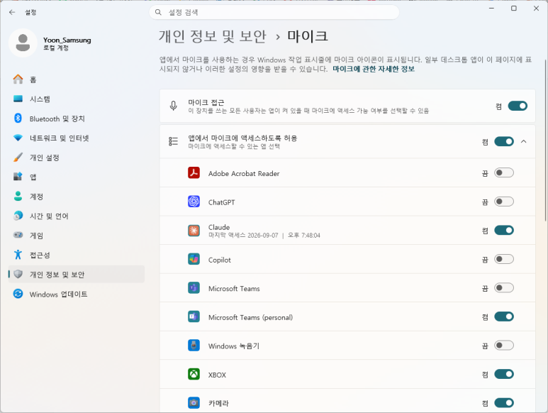Click the XBOX app icon
Screen dimensions: 548x413
coord(194,374)
